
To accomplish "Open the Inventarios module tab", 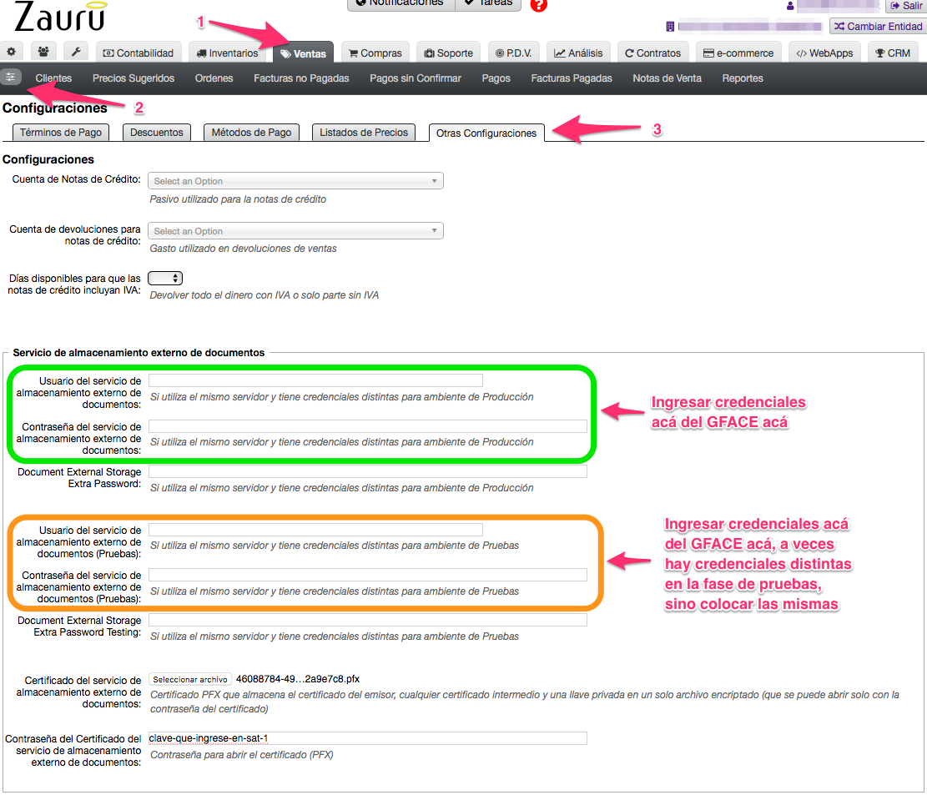I will [x=227, y=53].
